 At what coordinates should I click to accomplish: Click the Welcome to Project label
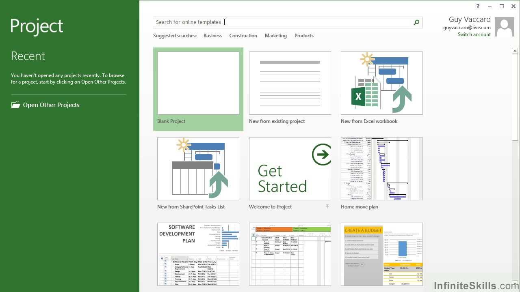tap(270, 207)
